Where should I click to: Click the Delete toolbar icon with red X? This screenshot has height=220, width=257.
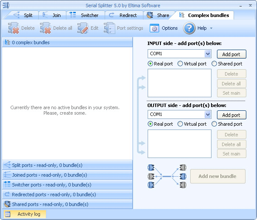14,28
